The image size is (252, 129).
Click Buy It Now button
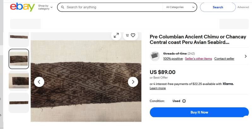pyautogui.click(x=199, y=112)
